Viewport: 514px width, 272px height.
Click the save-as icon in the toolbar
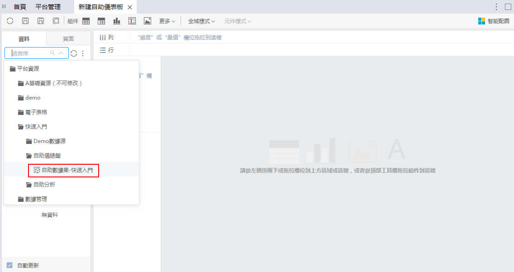click(x=41, y=21)
